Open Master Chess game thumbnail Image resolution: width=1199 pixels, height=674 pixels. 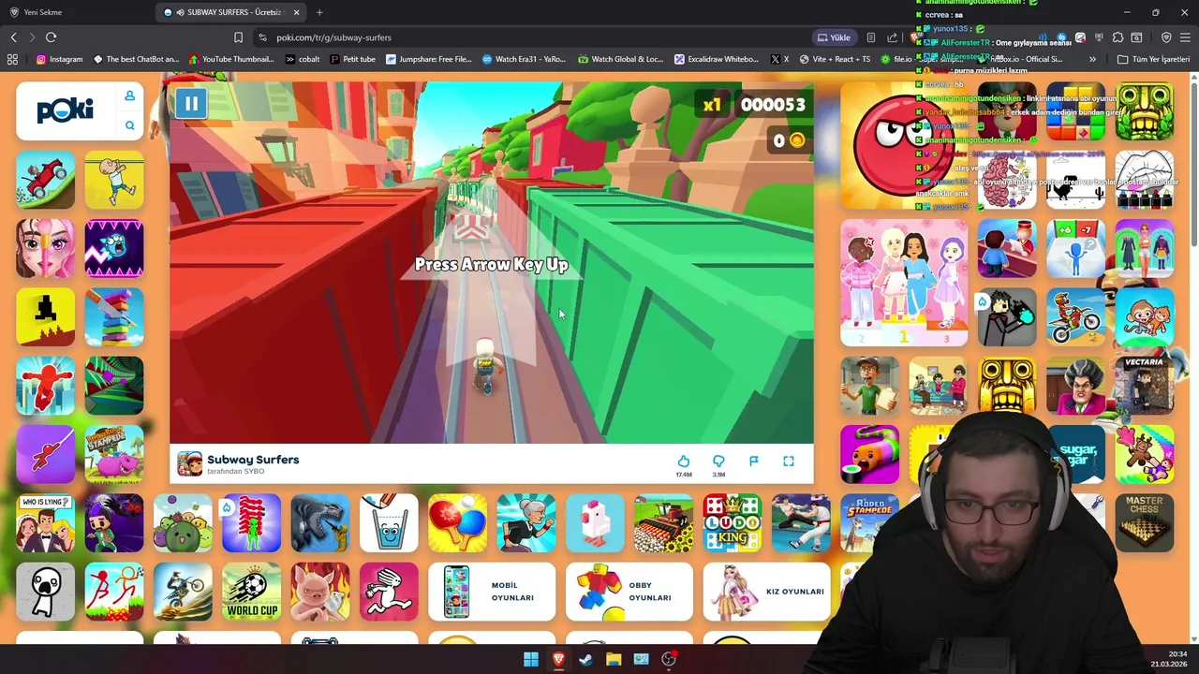click(x=1145, y=522)
